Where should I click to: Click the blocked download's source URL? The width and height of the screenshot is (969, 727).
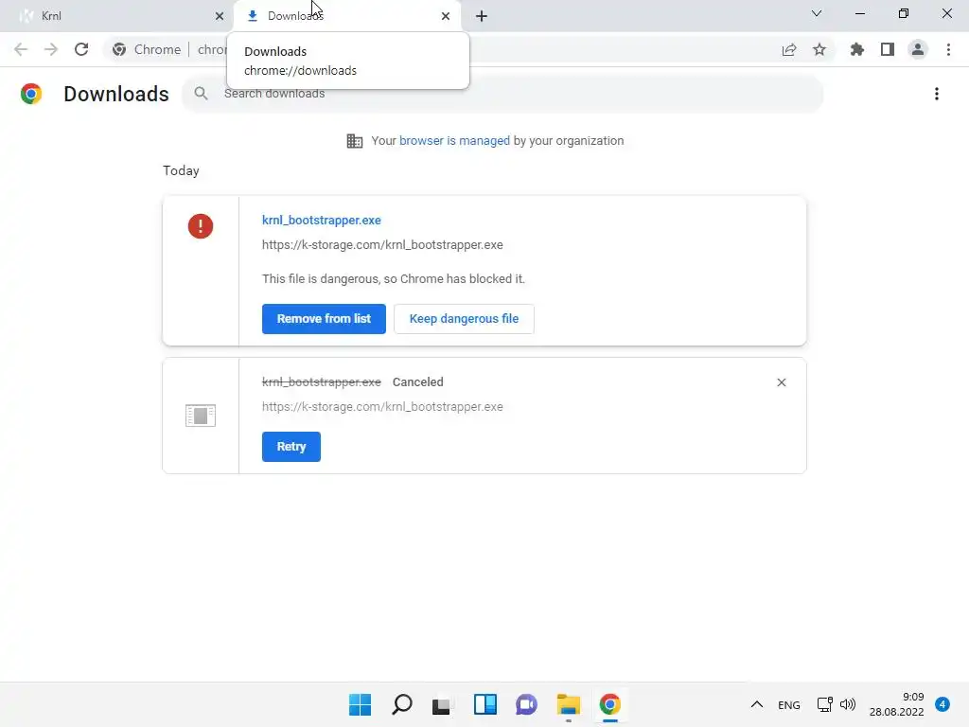[x=382, y=245]
